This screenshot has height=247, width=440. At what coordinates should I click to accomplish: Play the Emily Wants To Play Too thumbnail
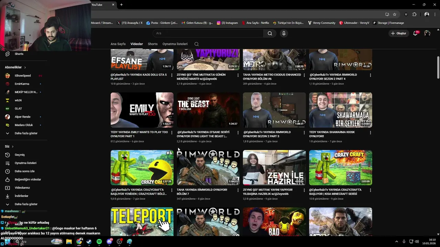point(142,110)
